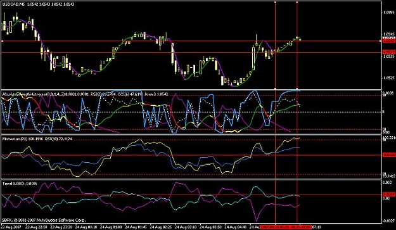Screen dimensions: 396x230
Task: Click the red 1.0537 price tag on scale
Action: click(389, 52)
